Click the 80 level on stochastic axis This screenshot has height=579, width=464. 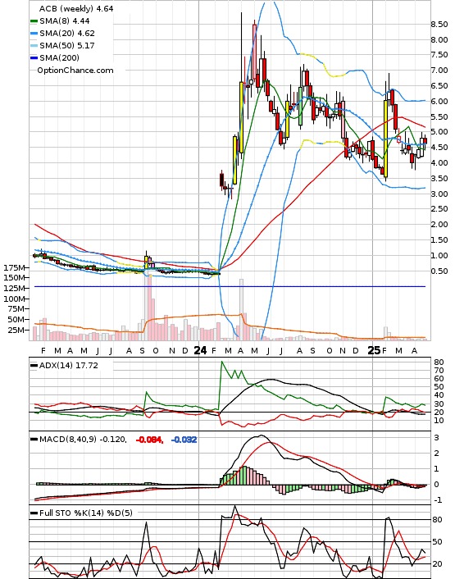tap(437, 520)
